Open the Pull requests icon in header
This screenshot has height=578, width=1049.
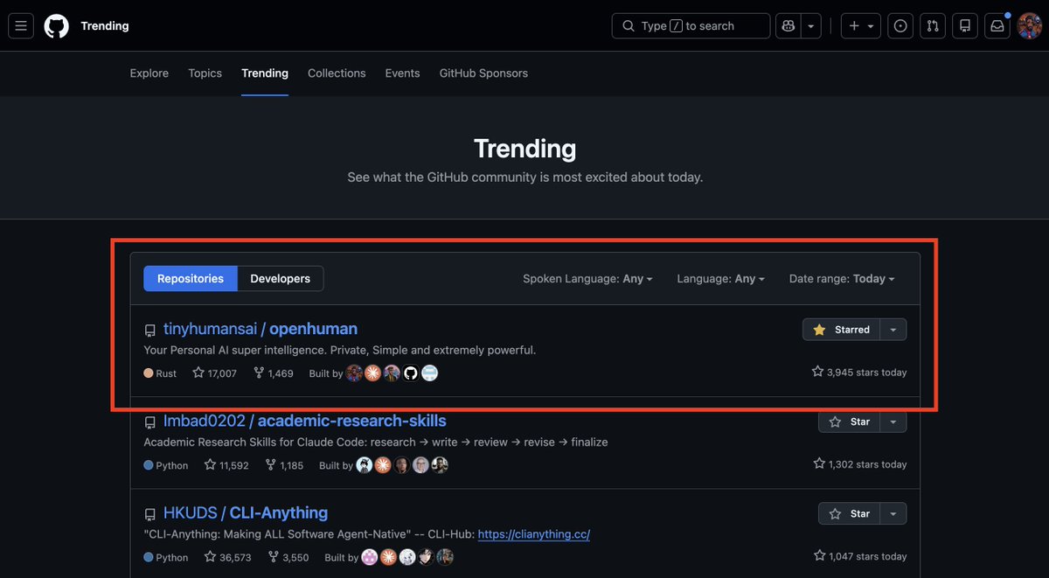933,26
